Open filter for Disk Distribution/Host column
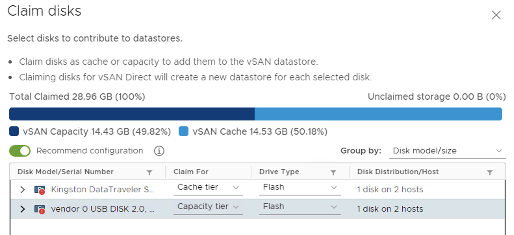 (x=490, y=173)
